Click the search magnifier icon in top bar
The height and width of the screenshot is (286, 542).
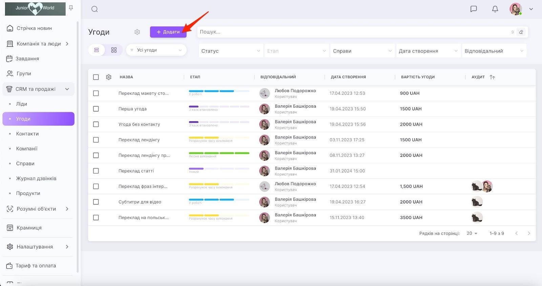(x=95, y=9)
